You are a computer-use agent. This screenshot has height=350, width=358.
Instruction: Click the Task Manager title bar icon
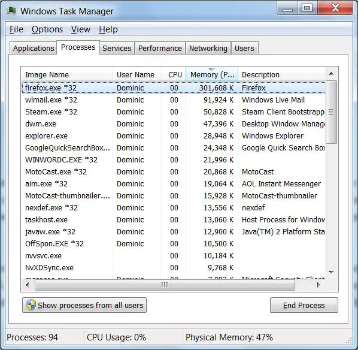click(x=11, y=11)
